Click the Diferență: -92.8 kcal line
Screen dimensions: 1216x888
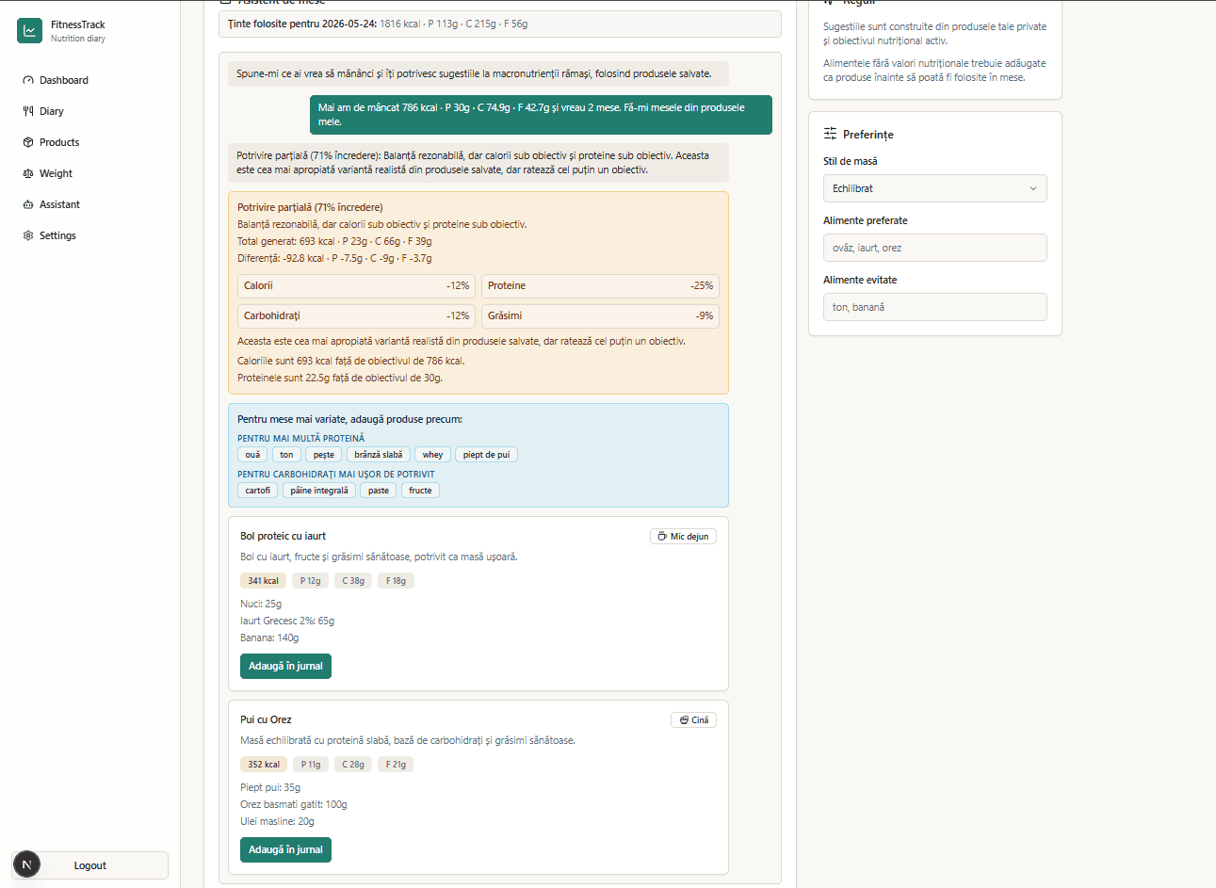pyautogui.click(x=334, y=258)
